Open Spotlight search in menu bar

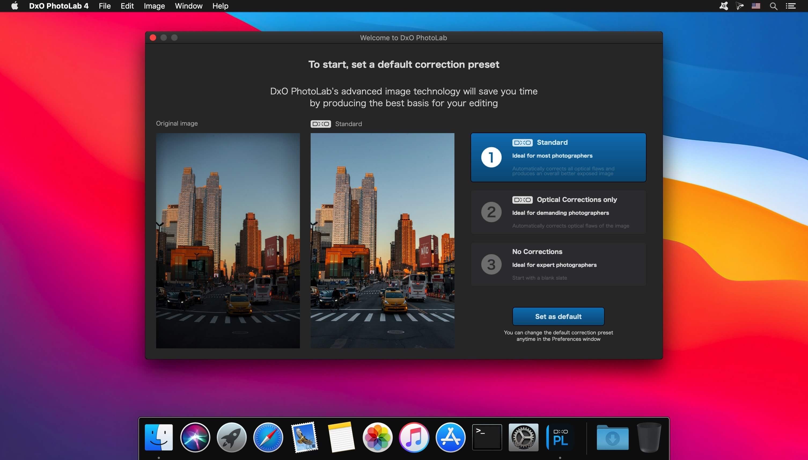tap(773, 6)
